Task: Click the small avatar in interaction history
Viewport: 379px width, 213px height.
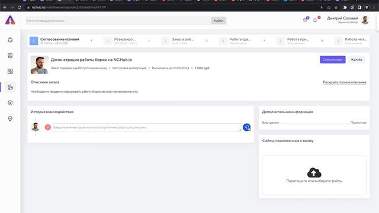Action: [x=36, y=127]
